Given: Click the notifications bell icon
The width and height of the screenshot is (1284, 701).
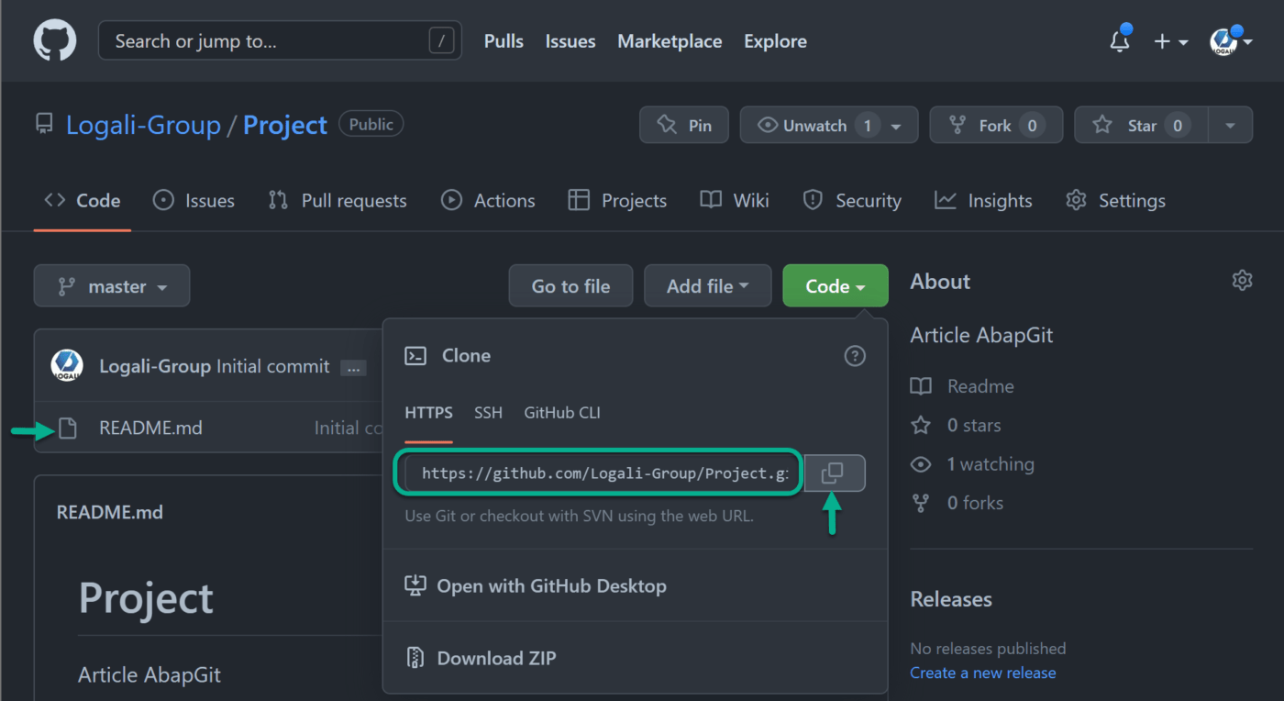Looking at the screenshot, I should coord(1120,41).
